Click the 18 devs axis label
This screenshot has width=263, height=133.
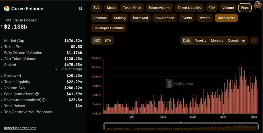(96, 58)
